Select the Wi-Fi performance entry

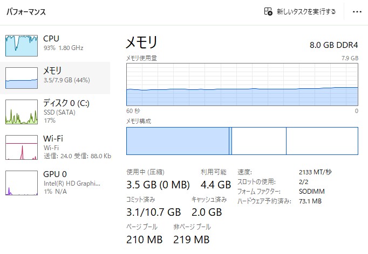(x=55, y=147)
